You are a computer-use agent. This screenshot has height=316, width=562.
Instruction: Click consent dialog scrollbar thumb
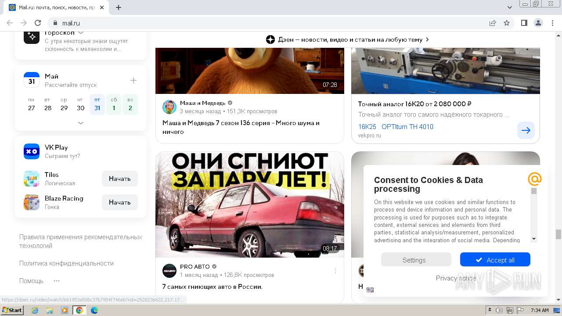tap(534, 191)
